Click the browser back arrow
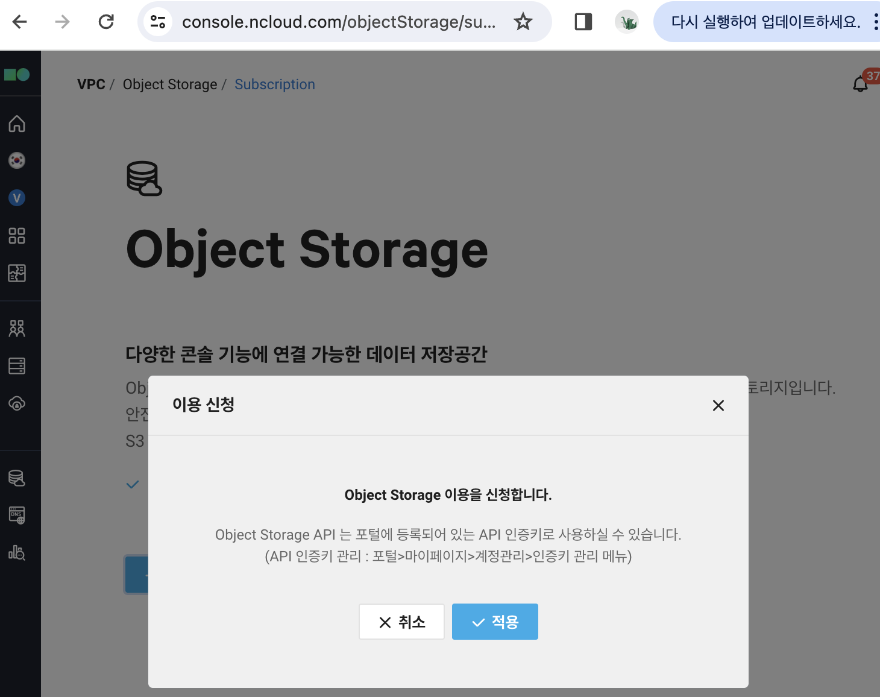The image size is (880, 697). pyautogui.click(x=20, y=22)
